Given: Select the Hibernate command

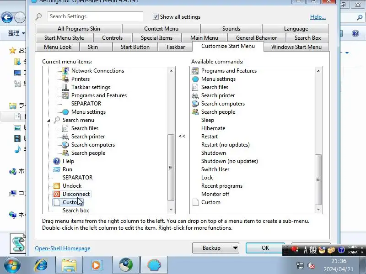Looking at the screenshot, I should click(x=213, y=128).
